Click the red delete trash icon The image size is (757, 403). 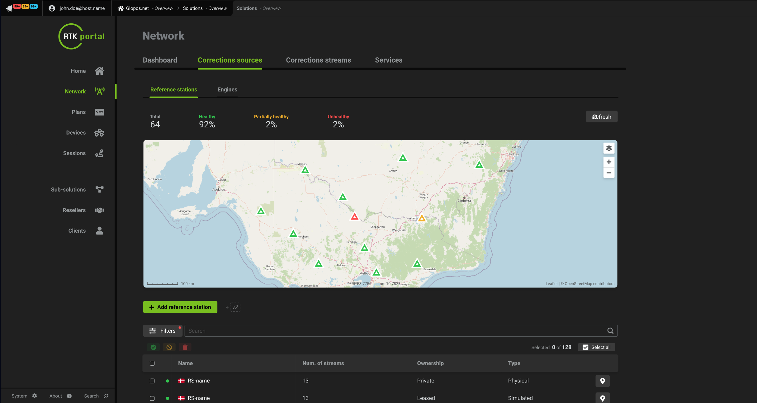(185, 347)
